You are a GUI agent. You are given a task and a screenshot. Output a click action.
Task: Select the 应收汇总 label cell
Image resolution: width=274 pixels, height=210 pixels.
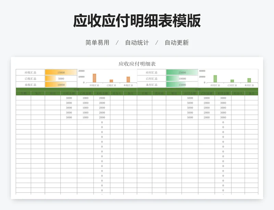point(30,72)
